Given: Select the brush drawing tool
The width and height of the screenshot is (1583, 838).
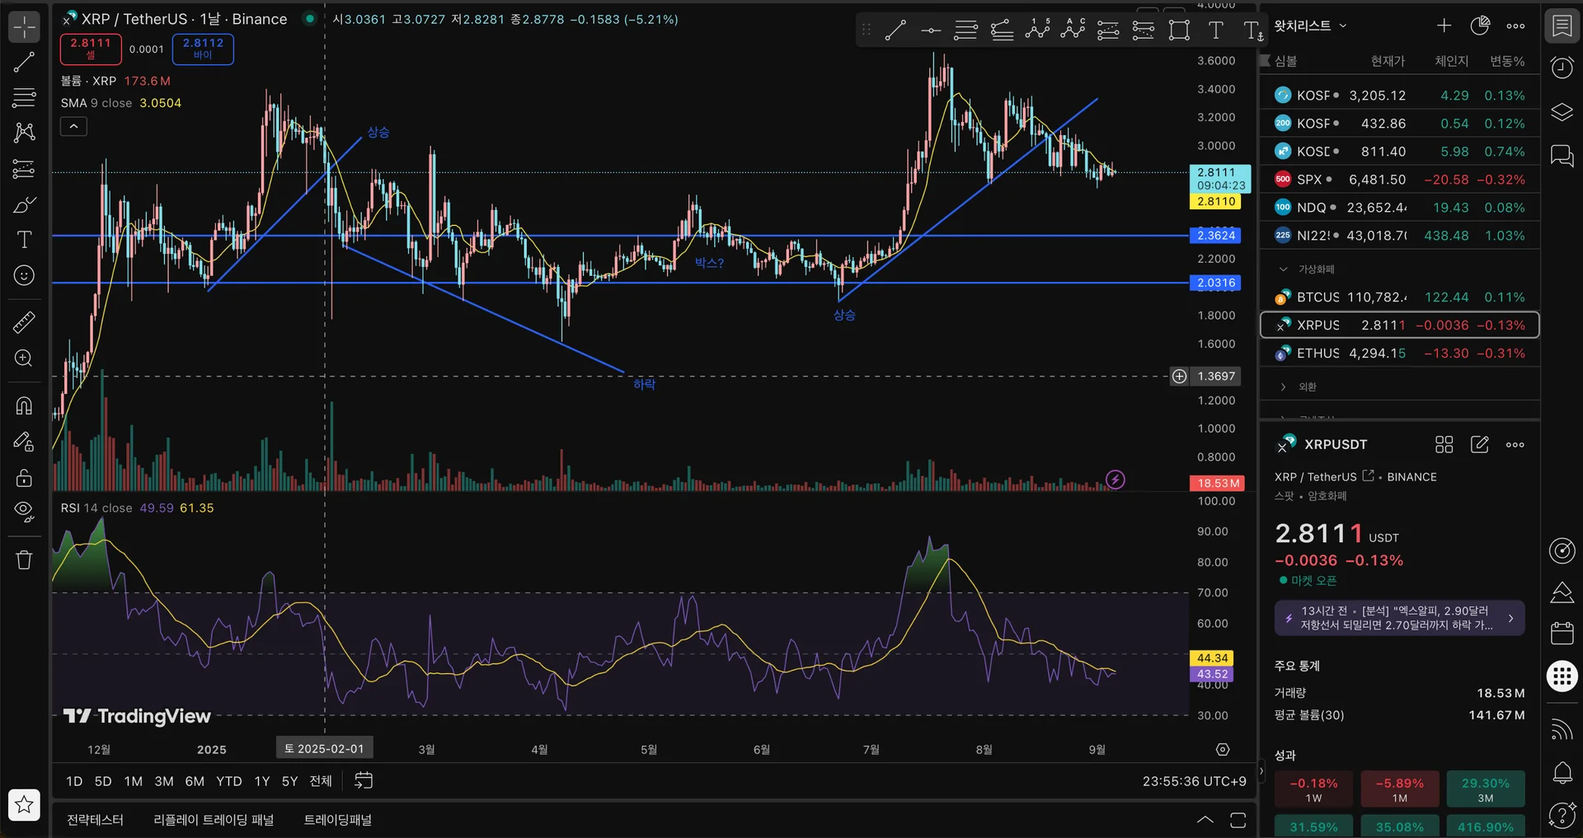Looking at the screenshot, I should coord(25,204).
